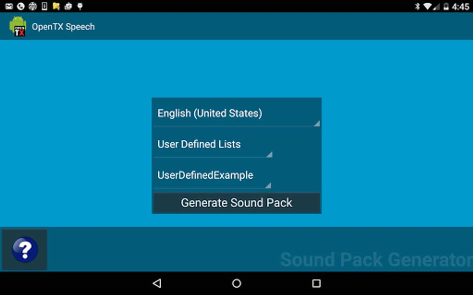
Task: Tap the Android back navigation button
Action: tap(157, 283)
